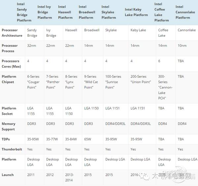Image resolution: width=198 pixels, height=186 pixels.
Task: Click the 2013-2014 launch cell
Action: [x=69, y=177]
